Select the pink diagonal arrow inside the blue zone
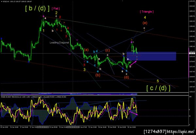 pyautogui.click(x=133, y=63)
